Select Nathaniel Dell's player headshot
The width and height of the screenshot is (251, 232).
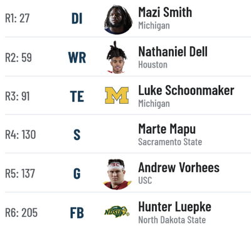pyautogui.click(x=117, y=58)
